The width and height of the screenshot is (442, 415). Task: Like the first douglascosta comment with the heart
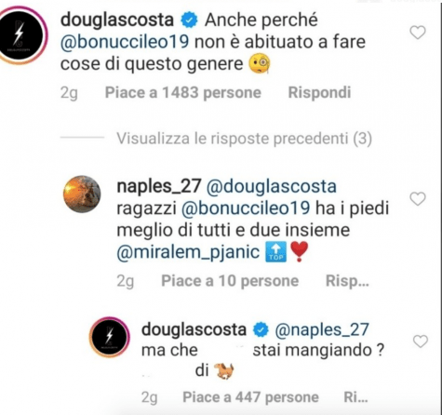pyautogui.click(x=418, y=33)
